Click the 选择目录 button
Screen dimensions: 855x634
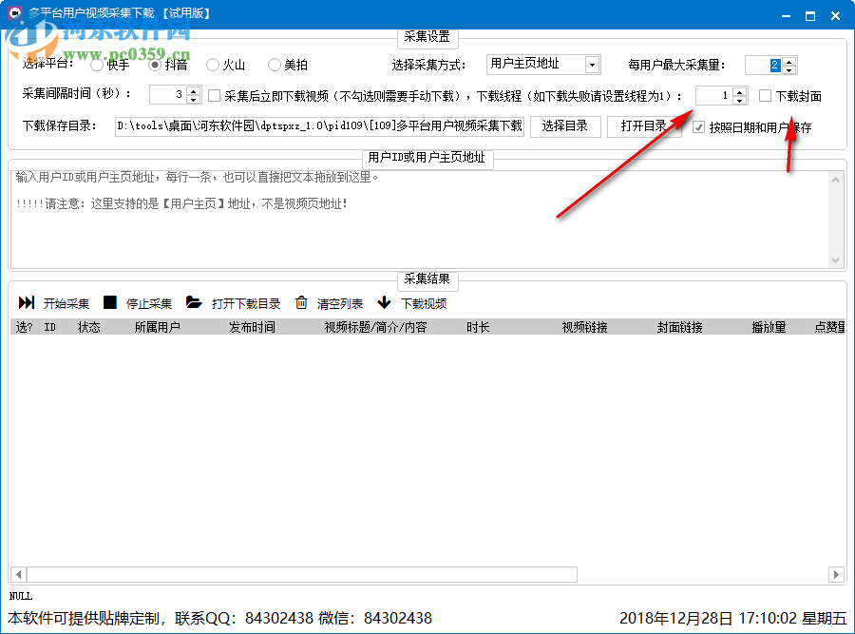point(565,126)
